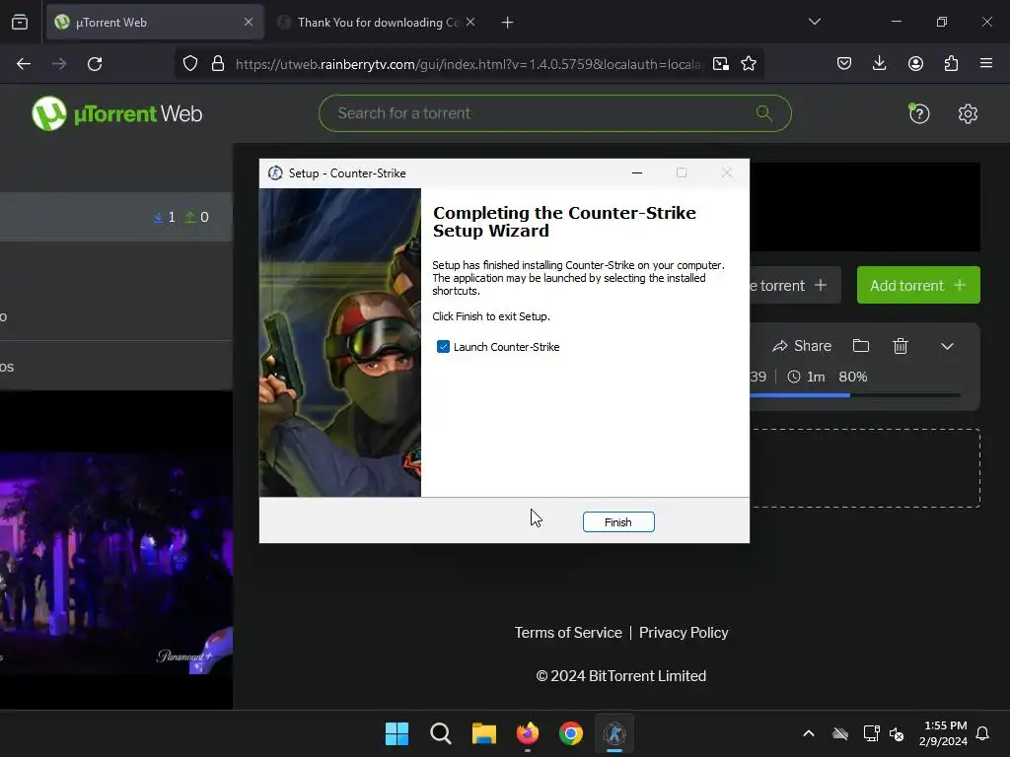Open the Firefox account icon
Image resolution: width=1010 pixels, height=757 pixels.
pos(915,64)
